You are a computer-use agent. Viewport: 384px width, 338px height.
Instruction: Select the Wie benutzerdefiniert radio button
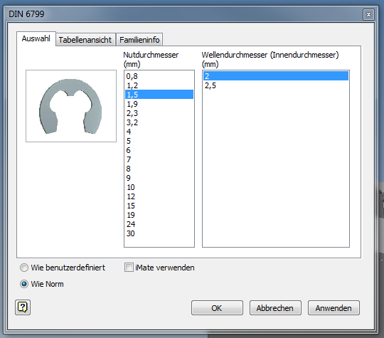point(24,268)
